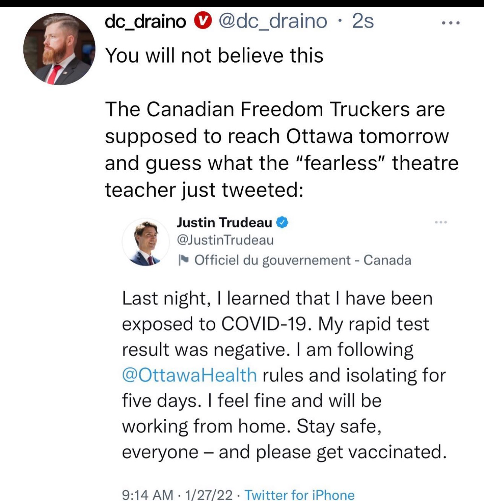Click the "You will not believe this" text
Screen dimensions: 484x501
[214, 55]
